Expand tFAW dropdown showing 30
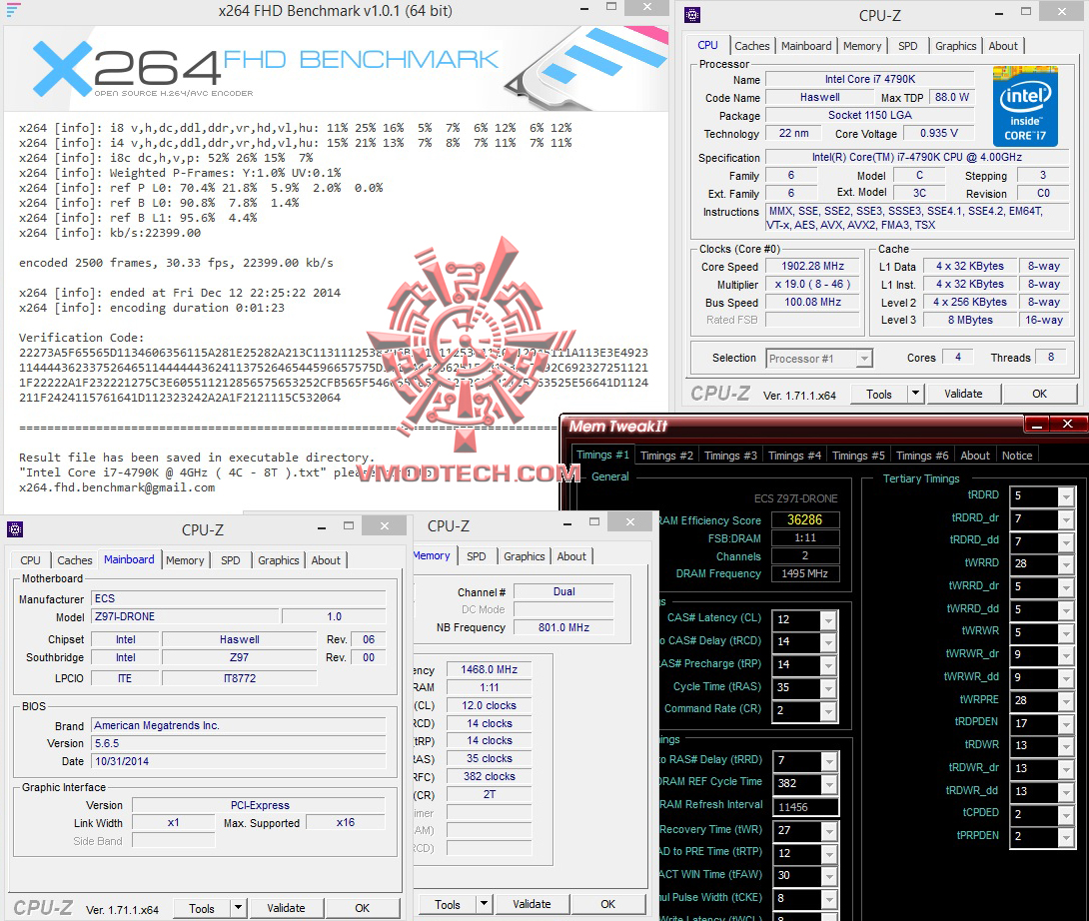 tap(828, 876)
